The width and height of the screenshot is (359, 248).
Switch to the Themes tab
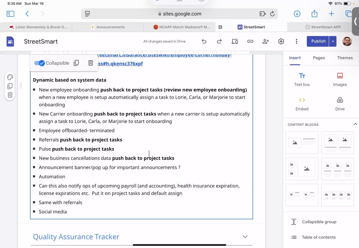pos(345,58)
